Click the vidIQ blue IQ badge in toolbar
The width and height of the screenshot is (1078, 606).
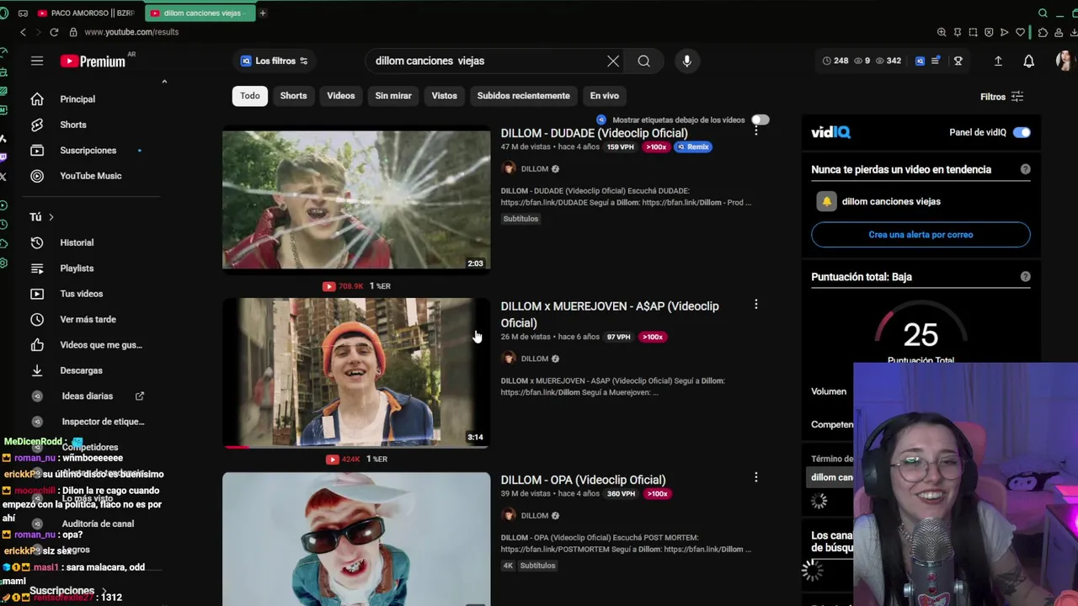920,61
